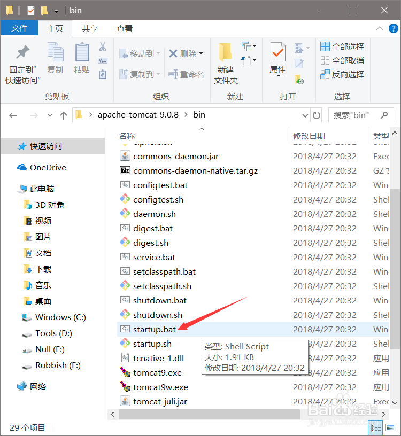Click the Up one level arrow

point(64,115)
